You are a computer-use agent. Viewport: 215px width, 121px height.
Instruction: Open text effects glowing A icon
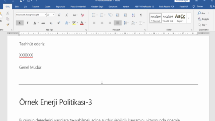[x=67, y=23]
